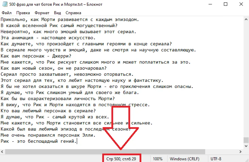Open the Файл menu
The width and height of the screenshot is (249, 162).
click(x=6, y=13)
